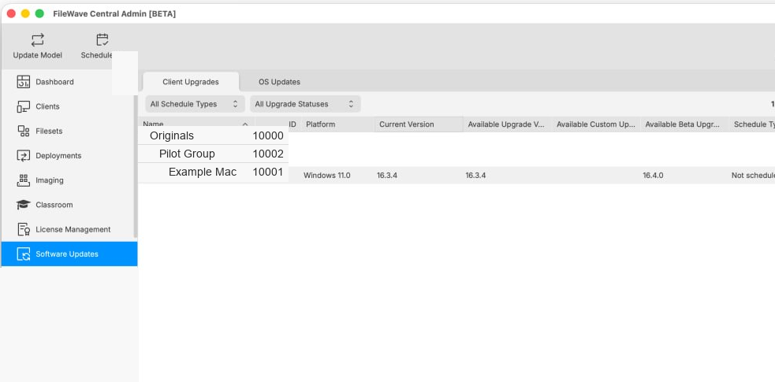Click the Update Model toolbar icon

pos(38,40)
